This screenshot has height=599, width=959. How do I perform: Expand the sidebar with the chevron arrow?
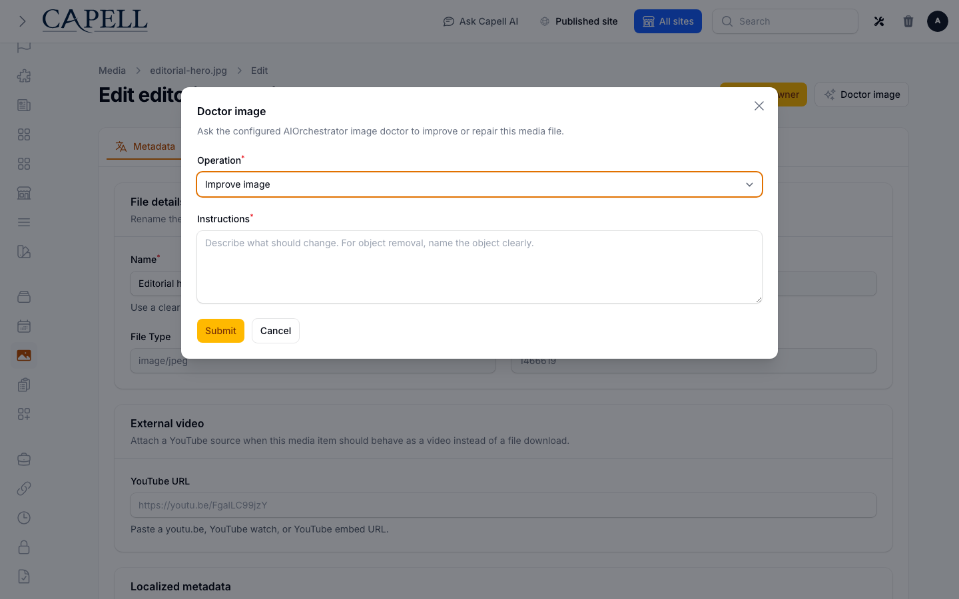click(x=22, y=21)
